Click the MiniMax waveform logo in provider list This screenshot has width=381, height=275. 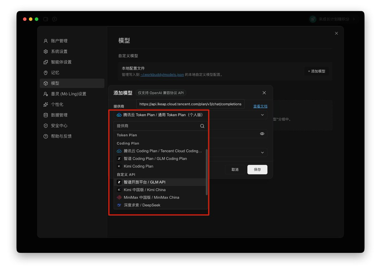coord(119,197)
